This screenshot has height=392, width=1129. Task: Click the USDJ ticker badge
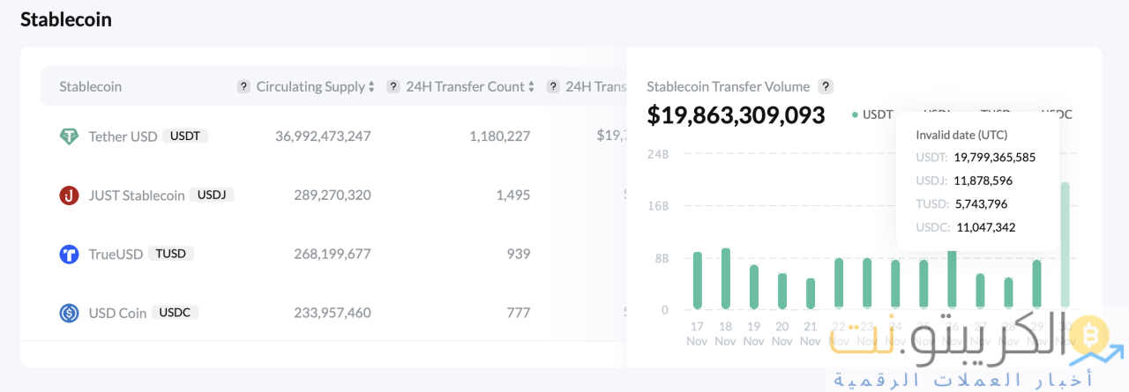click(213, 195)
